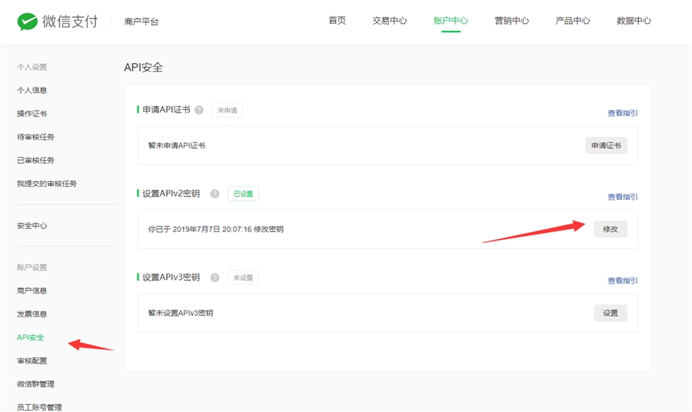This screenshot has height=412, width=692.
Task: Click 设置 button for APIv3 key
Action: 610,313
